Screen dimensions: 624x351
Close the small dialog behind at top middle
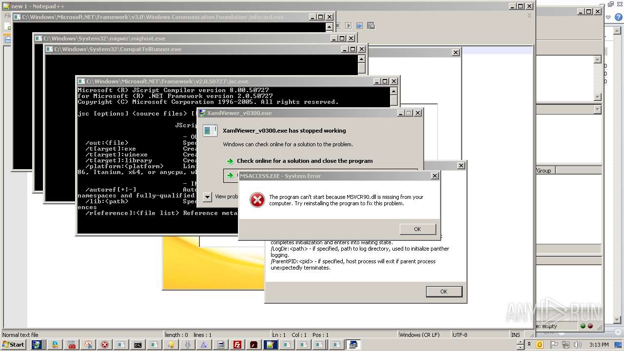click(455, 53)
